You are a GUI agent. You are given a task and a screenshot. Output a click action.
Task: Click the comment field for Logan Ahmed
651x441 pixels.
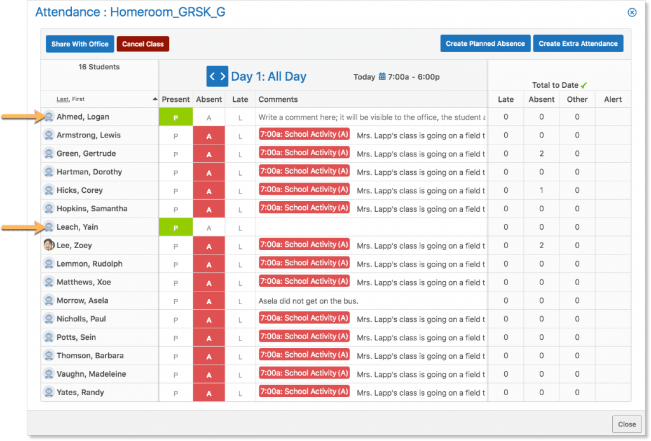pos(371,117)
